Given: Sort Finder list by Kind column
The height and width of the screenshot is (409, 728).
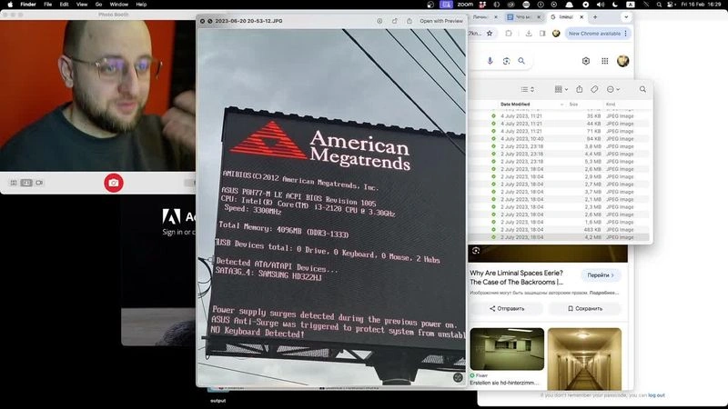Looking at the screenshot, I should [x=611, y=105].
